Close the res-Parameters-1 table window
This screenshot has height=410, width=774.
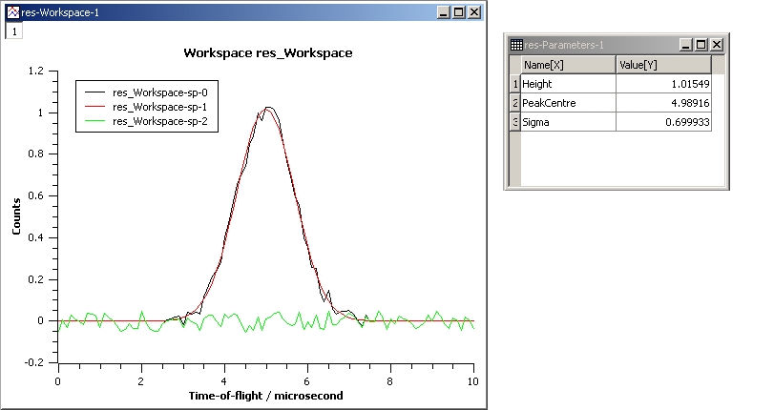tap(717, 45)
